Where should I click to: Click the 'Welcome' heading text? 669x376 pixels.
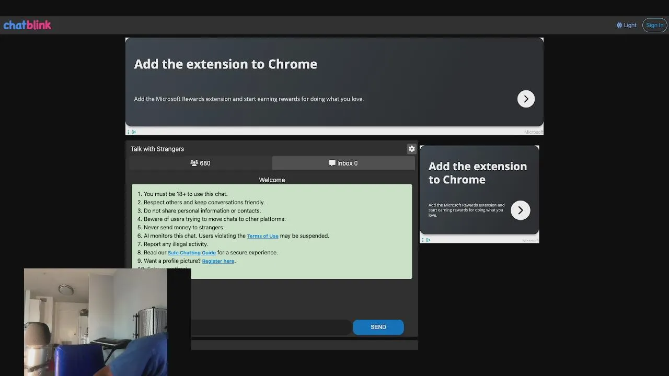(x=272, y=180)
